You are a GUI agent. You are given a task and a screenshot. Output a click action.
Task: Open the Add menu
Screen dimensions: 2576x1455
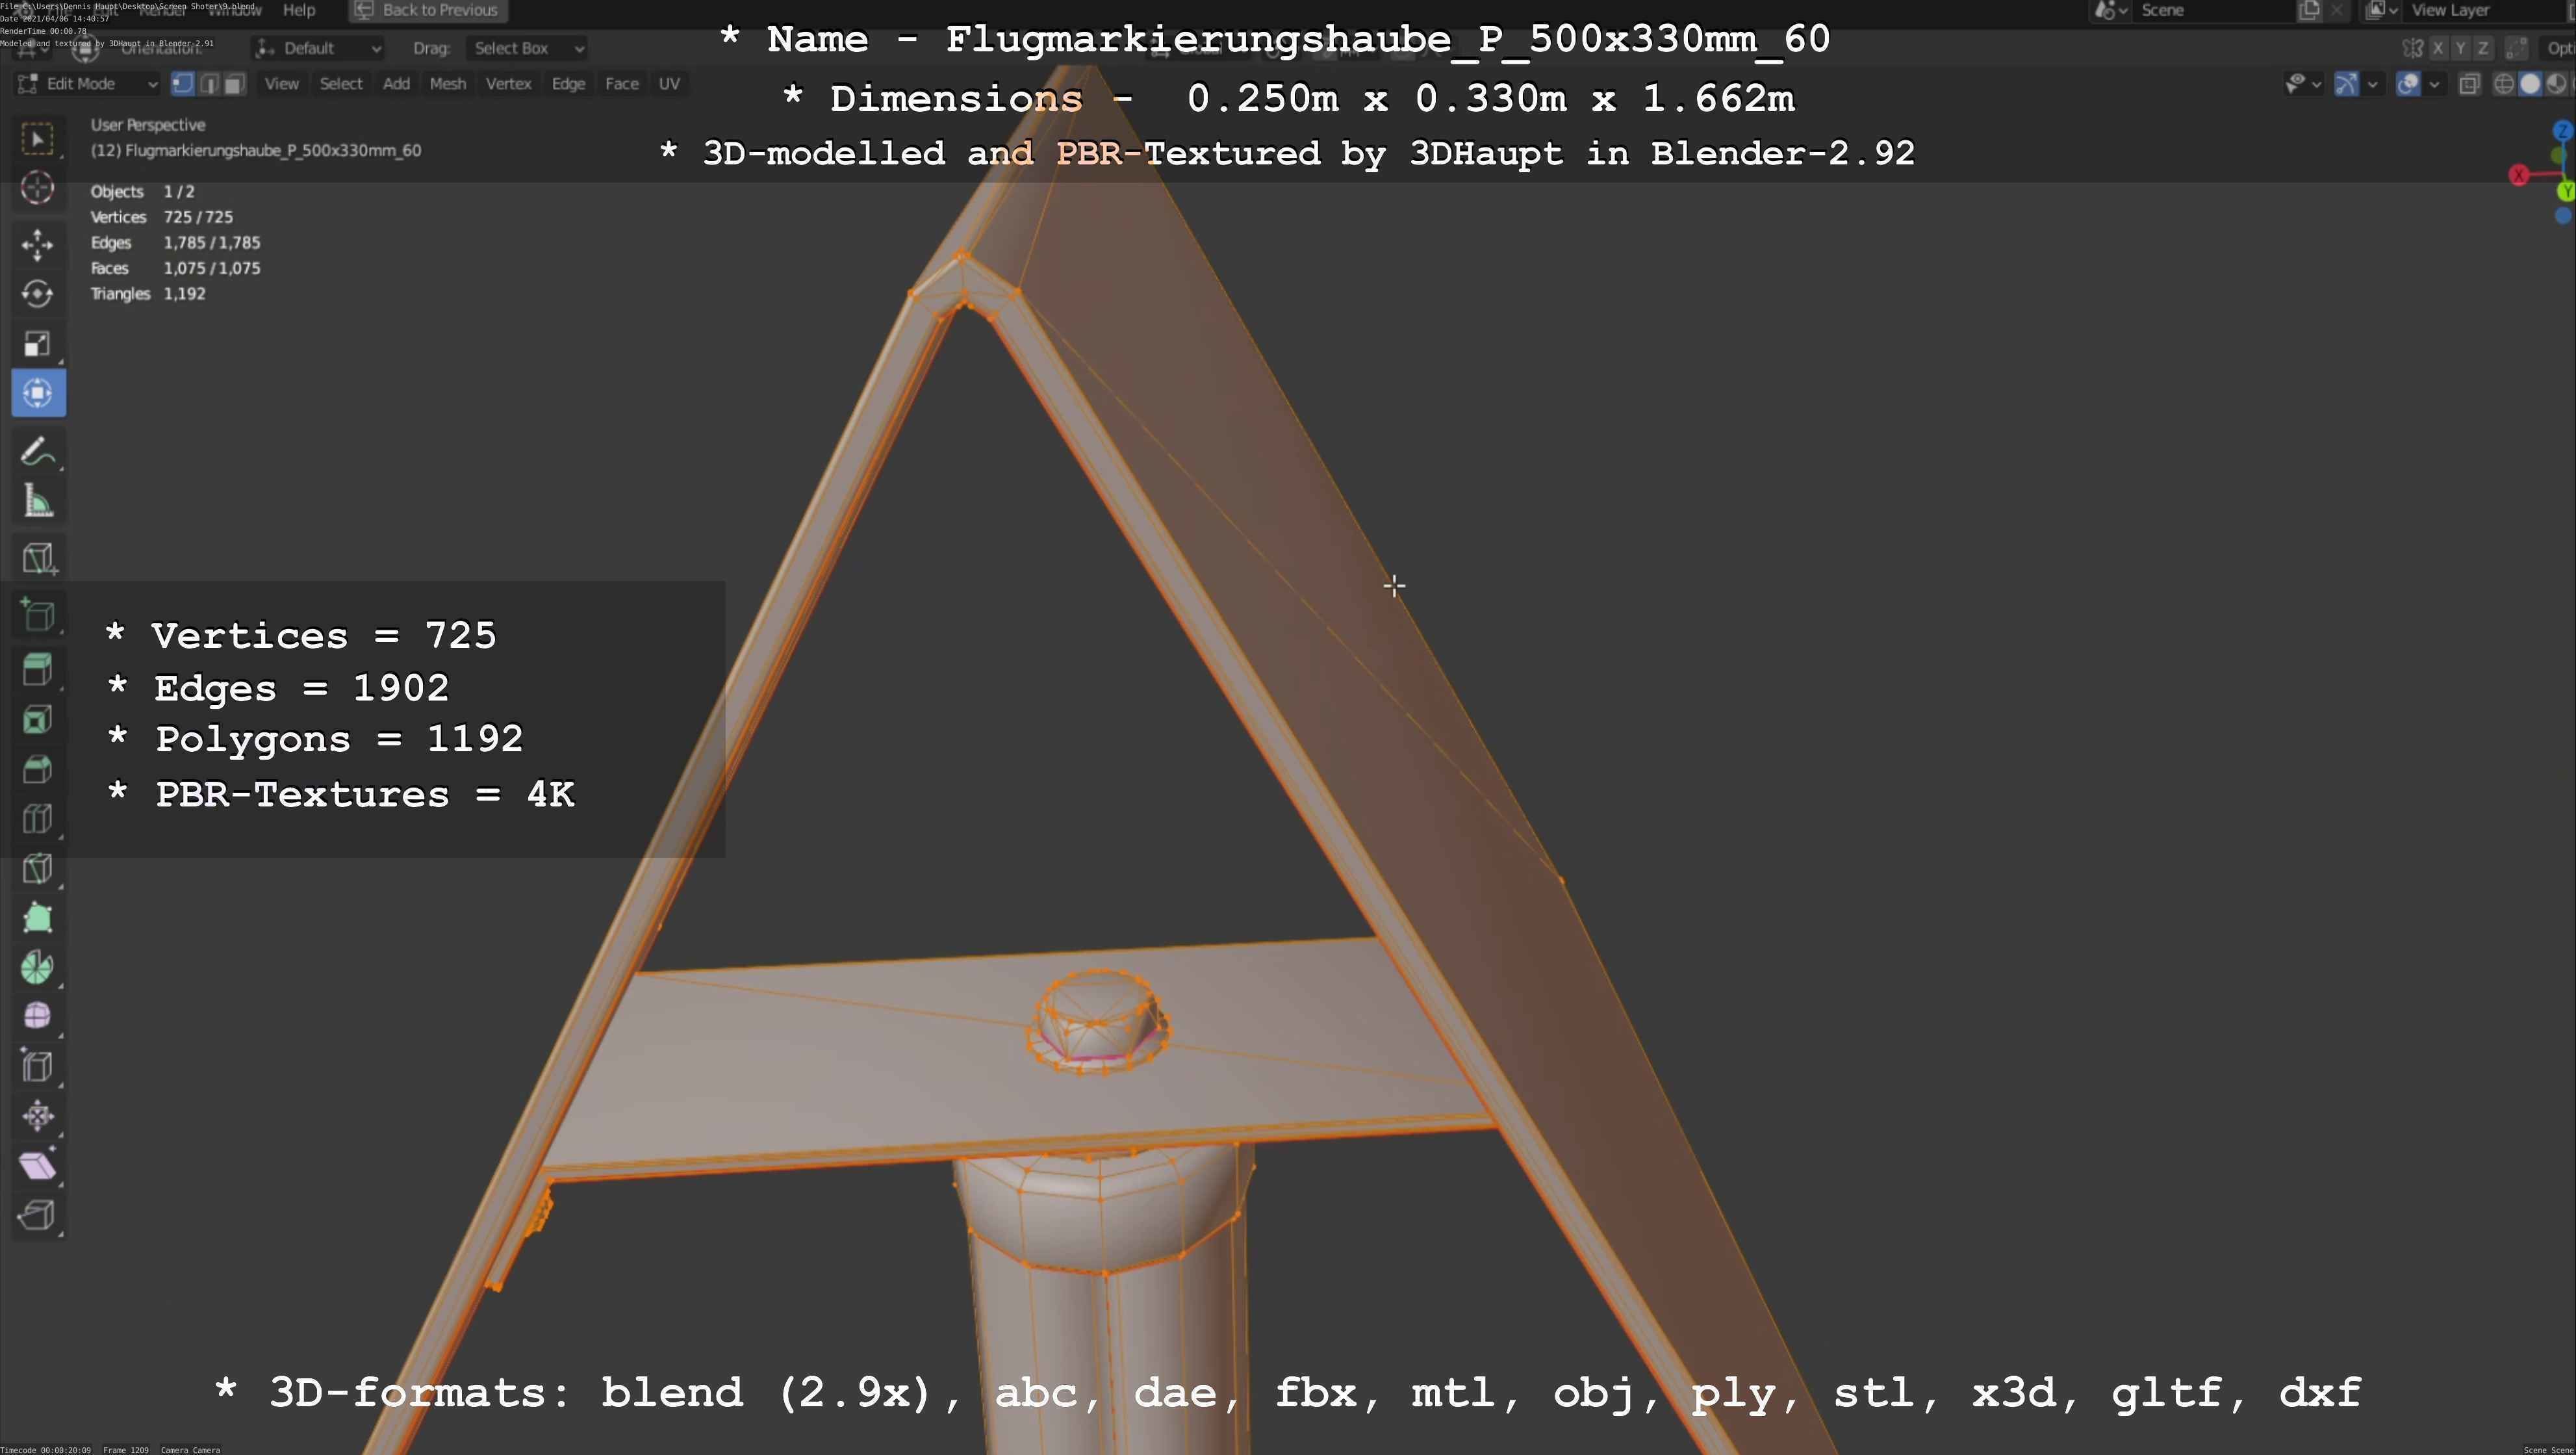(x=396, y=84)
